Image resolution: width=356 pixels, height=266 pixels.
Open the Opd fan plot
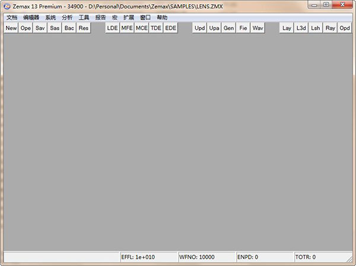pos(345,28)
